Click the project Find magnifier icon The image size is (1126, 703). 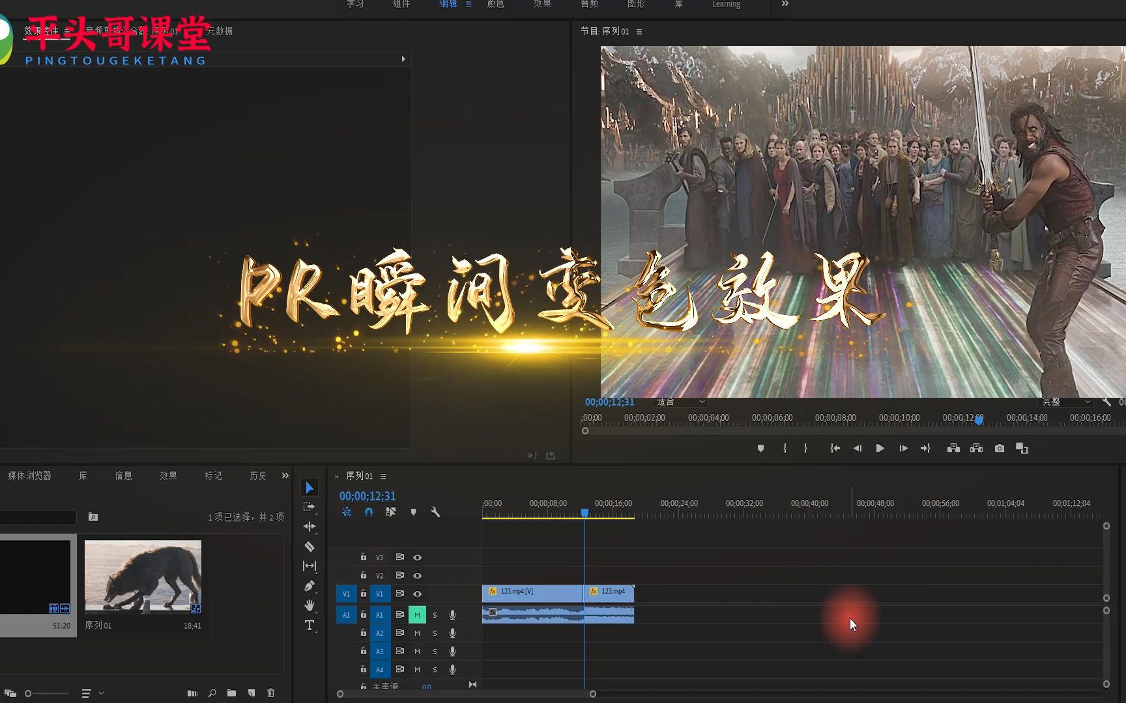pyautogui.click(x=212, y=693)
